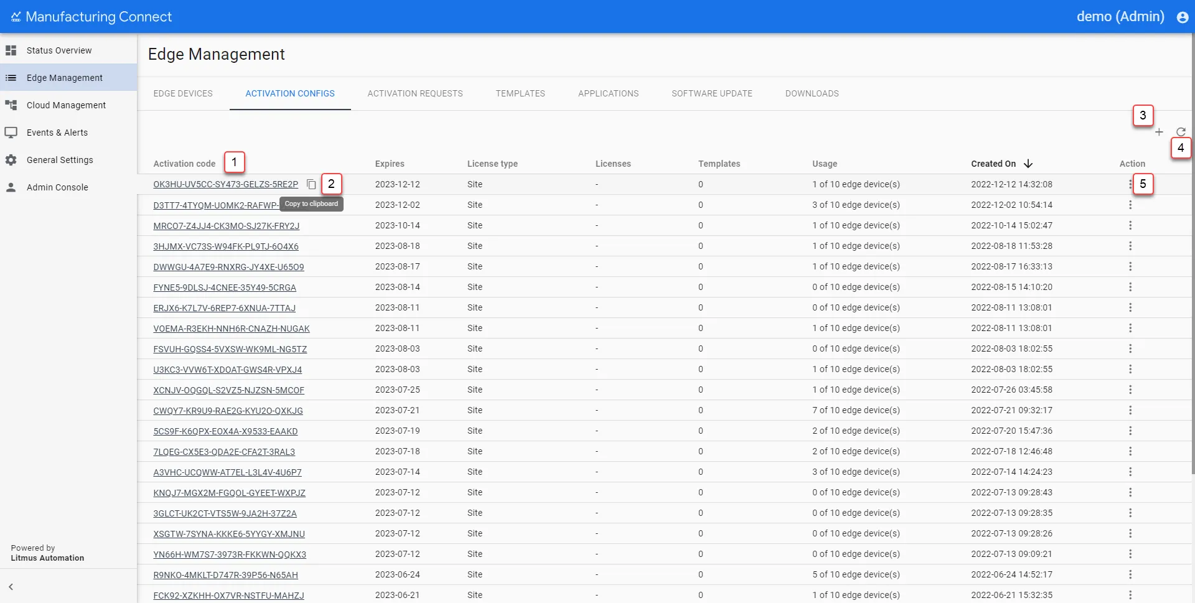Click the Manufacturing Connect logo
The image size is (1195, 603).
(x=91, y=17)
